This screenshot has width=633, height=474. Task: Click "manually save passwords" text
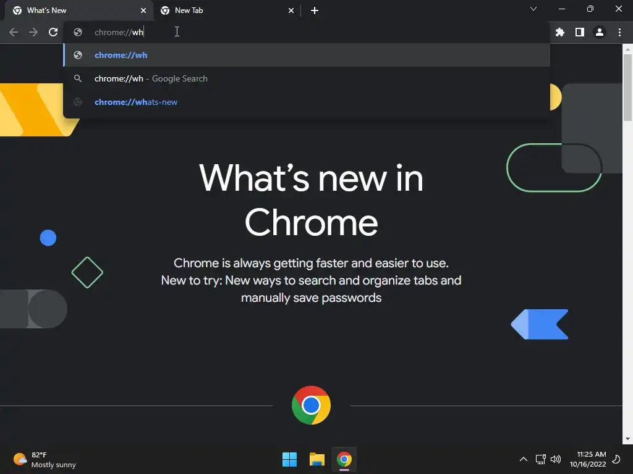[311, 298]
